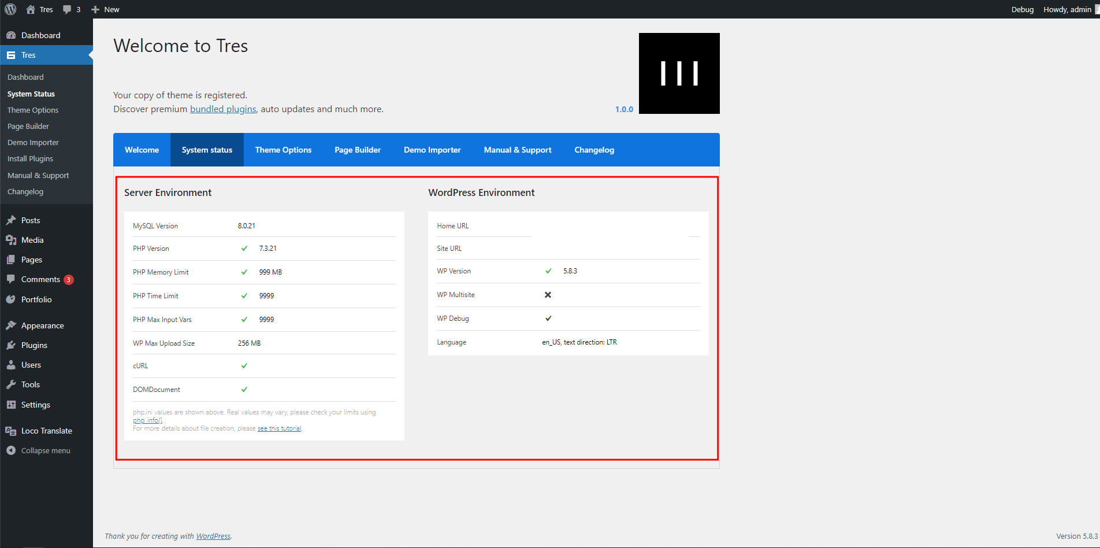Open the Theme Options tab

283,150
